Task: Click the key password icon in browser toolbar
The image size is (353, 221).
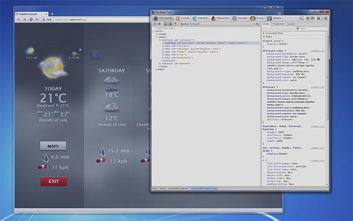Action: point(38,20)
